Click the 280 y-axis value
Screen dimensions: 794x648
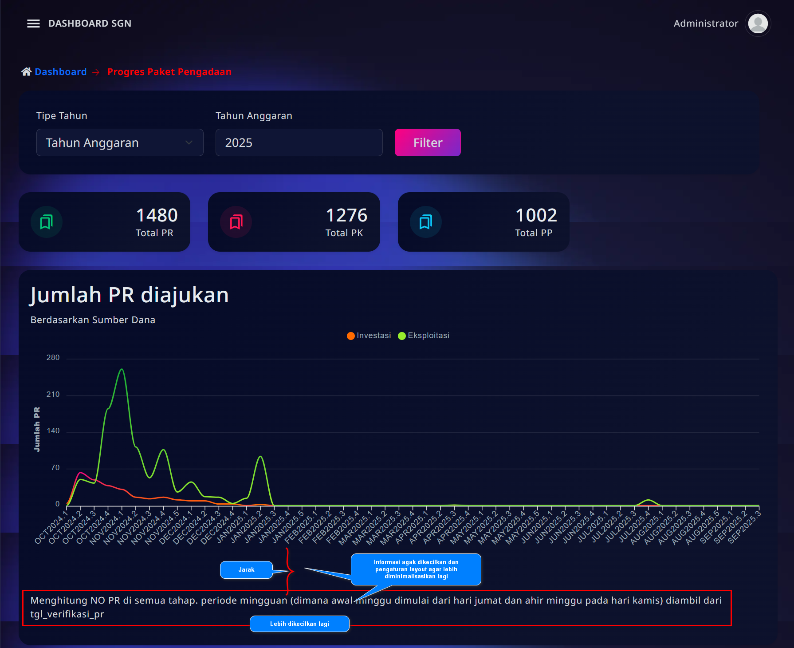click(53, 358)
